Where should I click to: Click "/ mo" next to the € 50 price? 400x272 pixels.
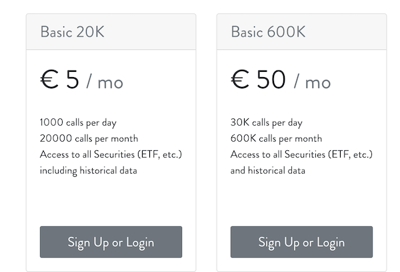tap(312, 82)
